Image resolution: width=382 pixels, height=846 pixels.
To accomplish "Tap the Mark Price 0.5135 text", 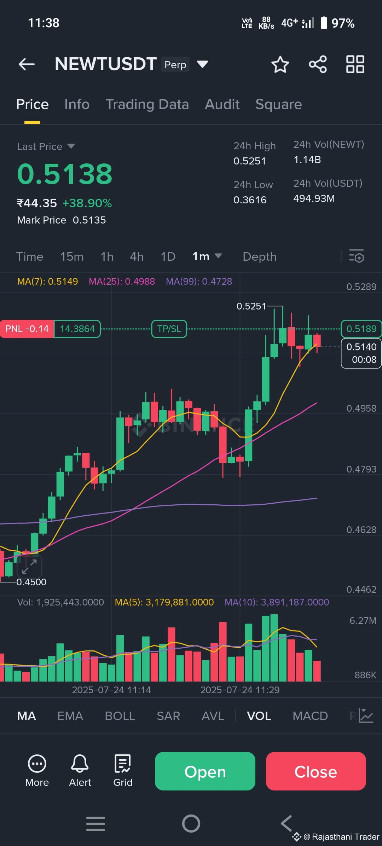I will coord(62,220).
